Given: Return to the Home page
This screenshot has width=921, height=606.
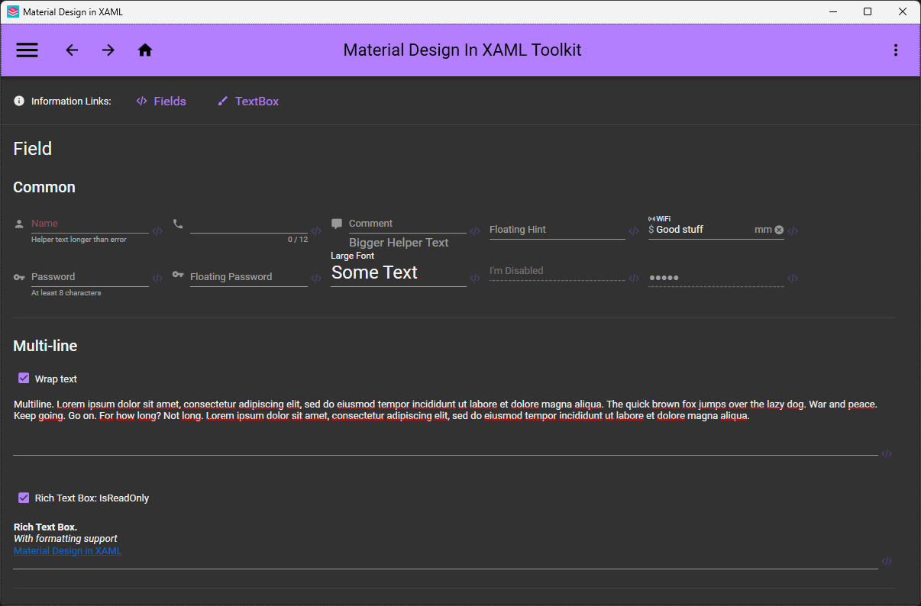Looking at the screenshot, I should pos(145,50).
